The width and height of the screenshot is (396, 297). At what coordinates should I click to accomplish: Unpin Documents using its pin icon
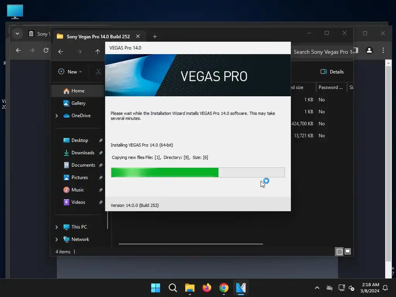pos(101,165)
